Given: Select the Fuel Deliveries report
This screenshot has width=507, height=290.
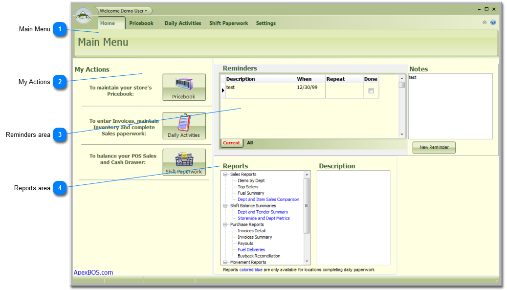Looking at the screenshot, I should tap(251, 250).
